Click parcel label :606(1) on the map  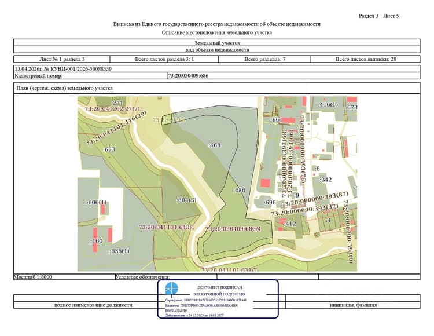pos(96,203)
